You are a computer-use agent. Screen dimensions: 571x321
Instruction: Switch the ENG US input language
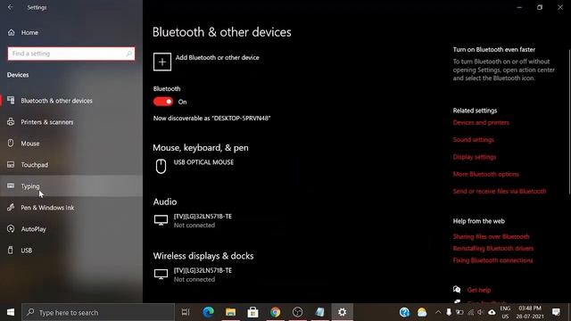pos(505,312)
